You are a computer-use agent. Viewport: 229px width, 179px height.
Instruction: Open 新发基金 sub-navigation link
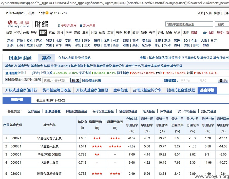[x=163, y=66]
